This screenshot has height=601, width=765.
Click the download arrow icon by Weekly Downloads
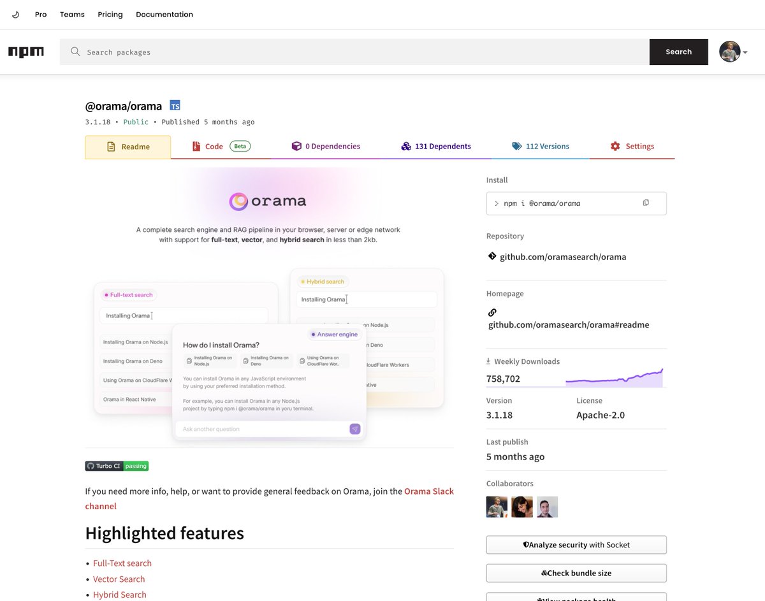(489, 361)
